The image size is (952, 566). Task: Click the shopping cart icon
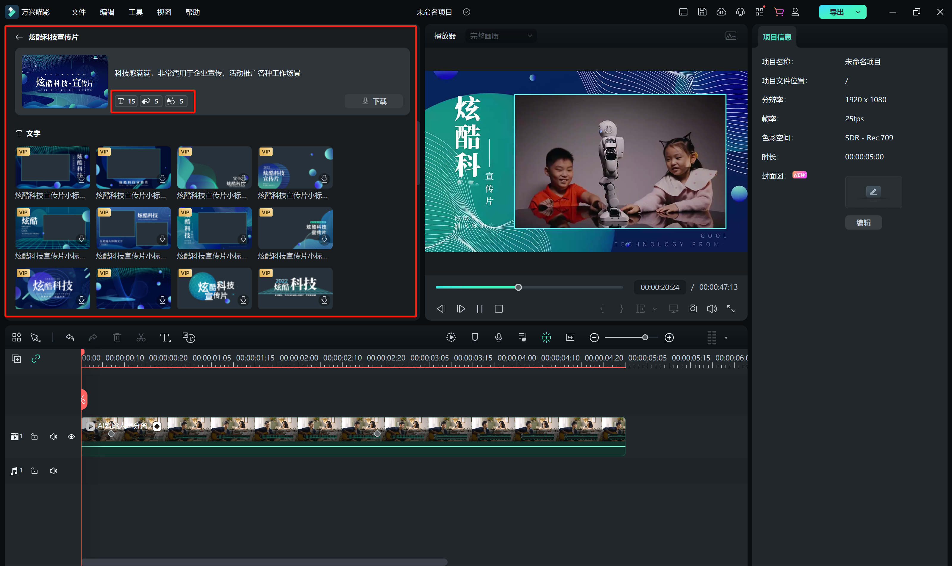pos(779,12)
